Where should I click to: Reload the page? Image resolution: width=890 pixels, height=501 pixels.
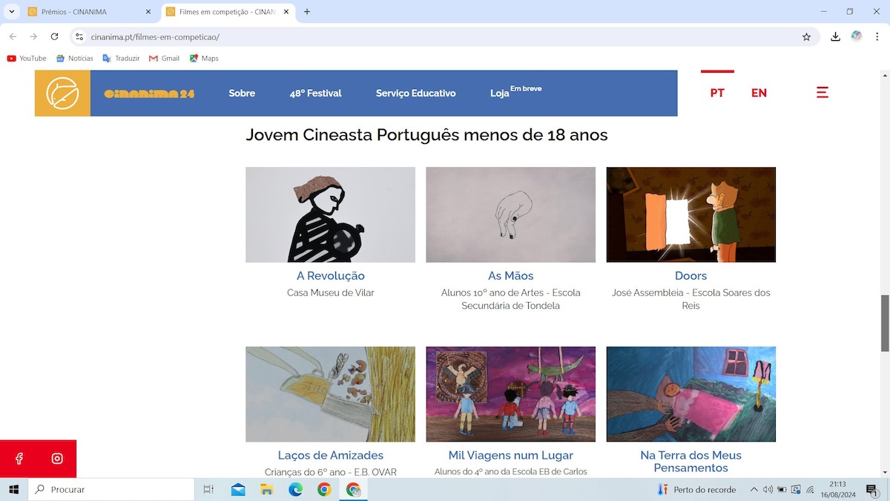[54, 36]
